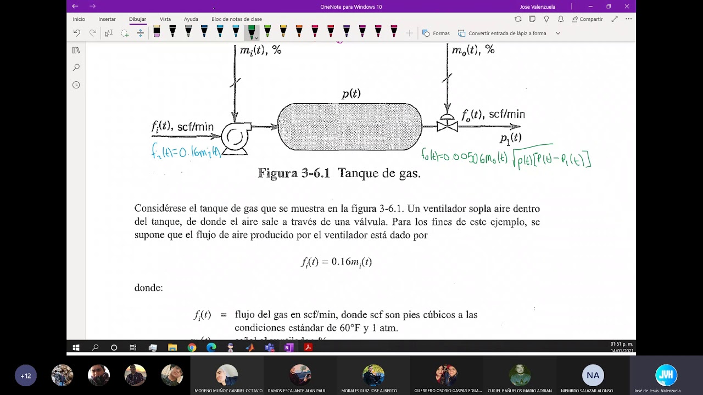Open Google Chrome from the taskbar
The height and width of the screenshot is (395, 703).
[x=192, y=347]
